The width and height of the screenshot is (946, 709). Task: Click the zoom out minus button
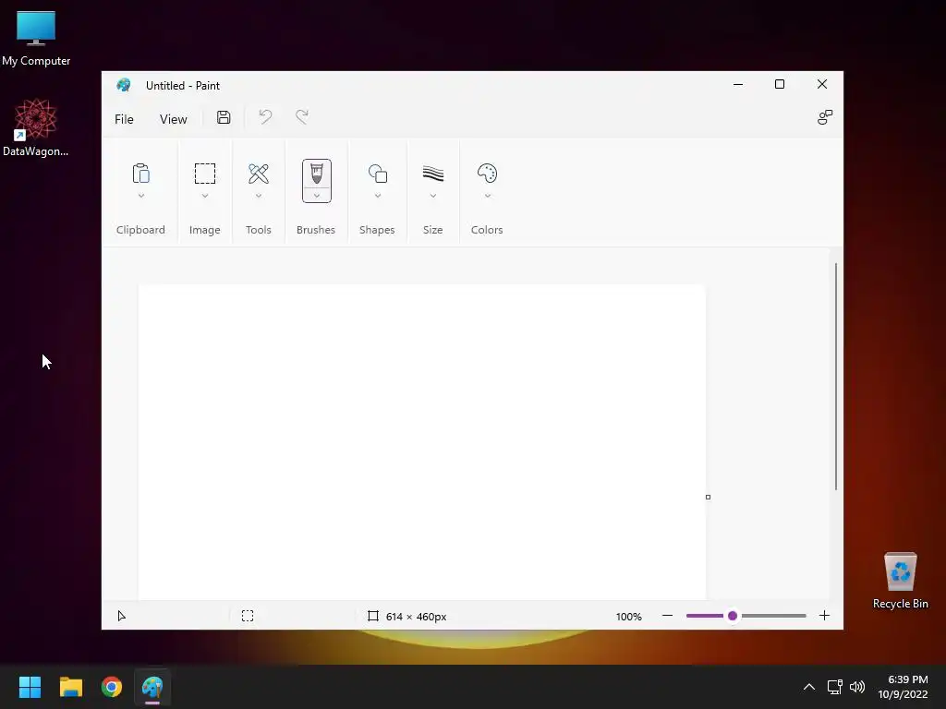click(667, 616)
